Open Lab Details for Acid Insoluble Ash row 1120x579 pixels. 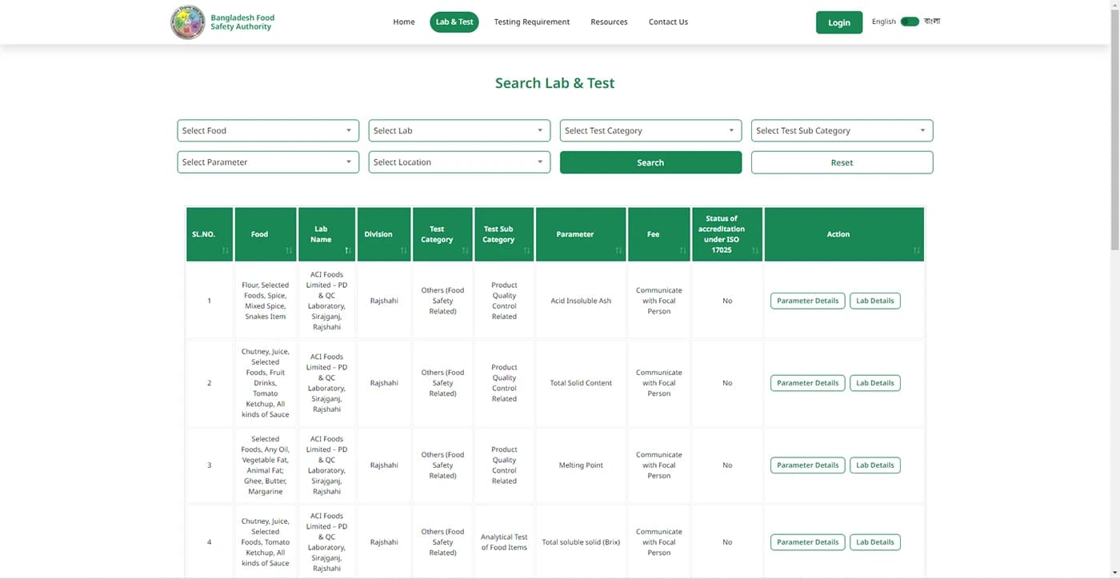875,301
